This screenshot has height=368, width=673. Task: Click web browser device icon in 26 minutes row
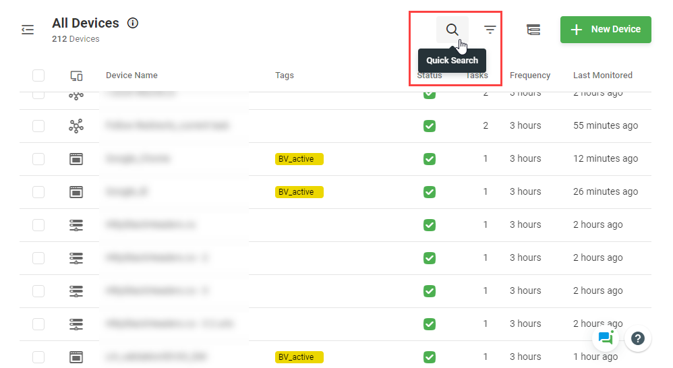click(x=76, y=192)
